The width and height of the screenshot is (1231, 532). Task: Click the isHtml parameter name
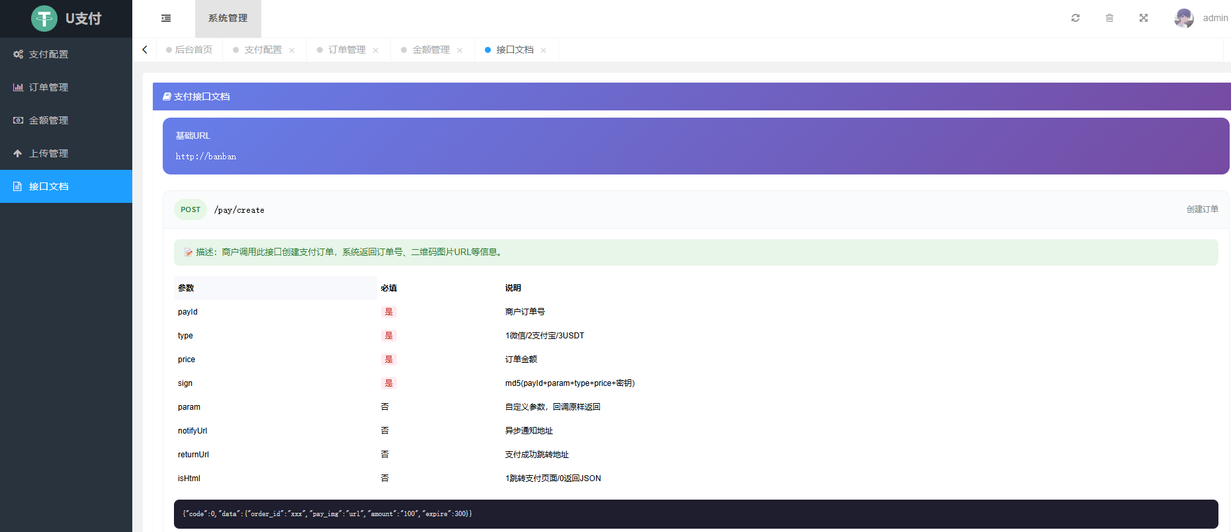click(x=189, y=478)
